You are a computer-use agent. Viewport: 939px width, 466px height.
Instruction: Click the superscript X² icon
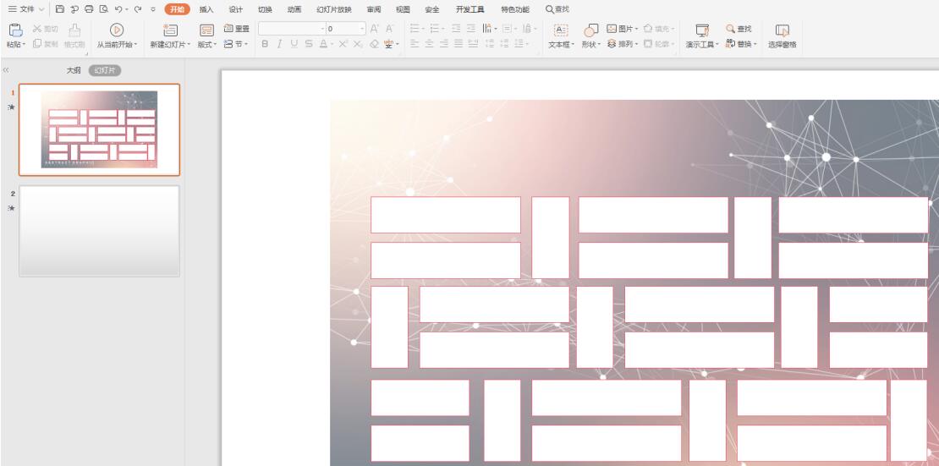(x=343, y=44)
